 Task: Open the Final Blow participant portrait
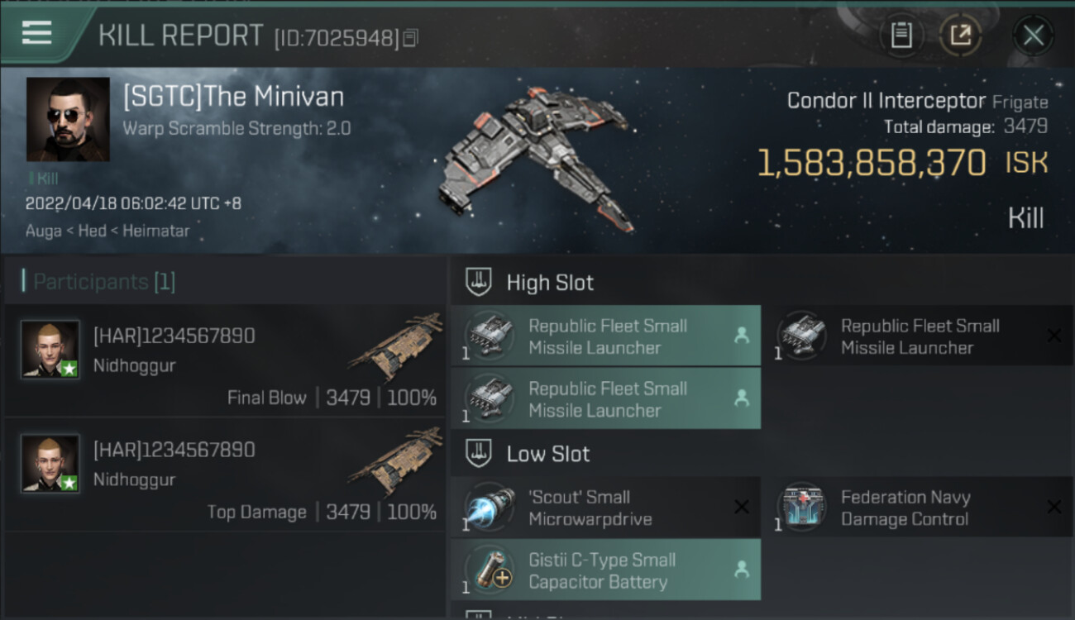(x=50, y=350)
